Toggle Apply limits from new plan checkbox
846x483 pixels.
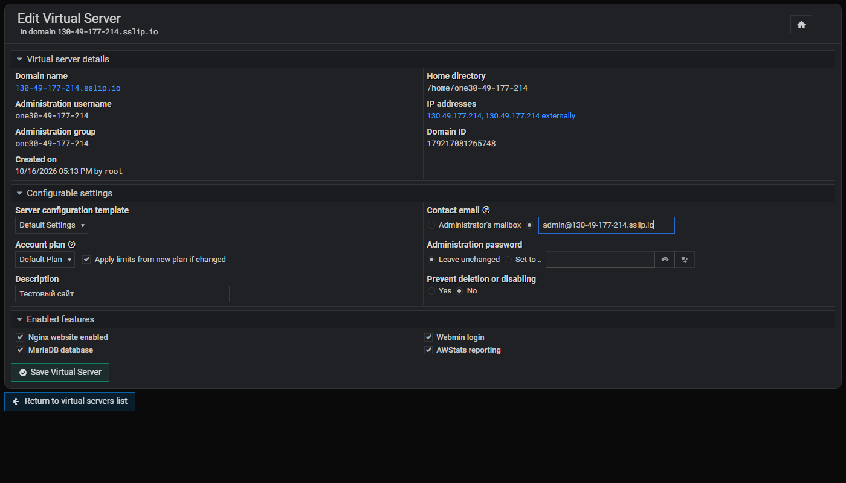(86, 260)
